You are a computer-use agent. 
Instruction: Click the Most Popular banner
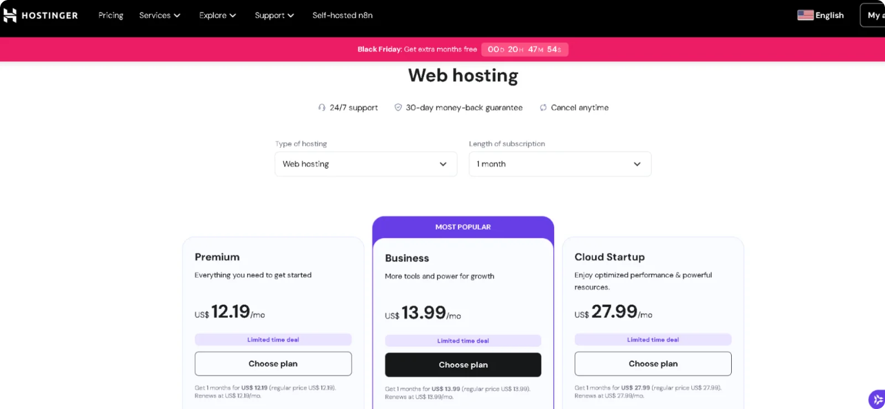(x=463, y=227)
